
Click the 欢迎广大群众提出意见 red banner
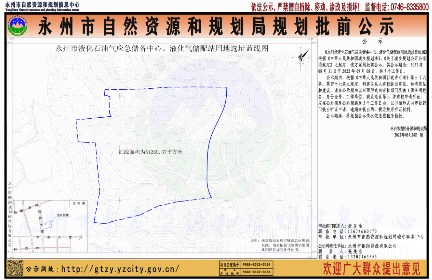pos(372,269)
